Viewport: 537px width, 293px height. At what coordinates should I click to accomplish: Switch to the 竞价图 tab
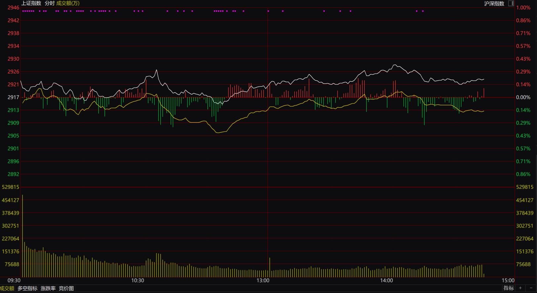tap(66, 288)
